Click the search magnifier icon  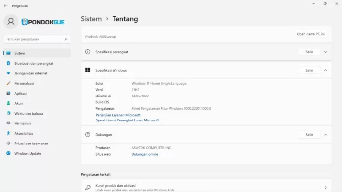point(66,39)
